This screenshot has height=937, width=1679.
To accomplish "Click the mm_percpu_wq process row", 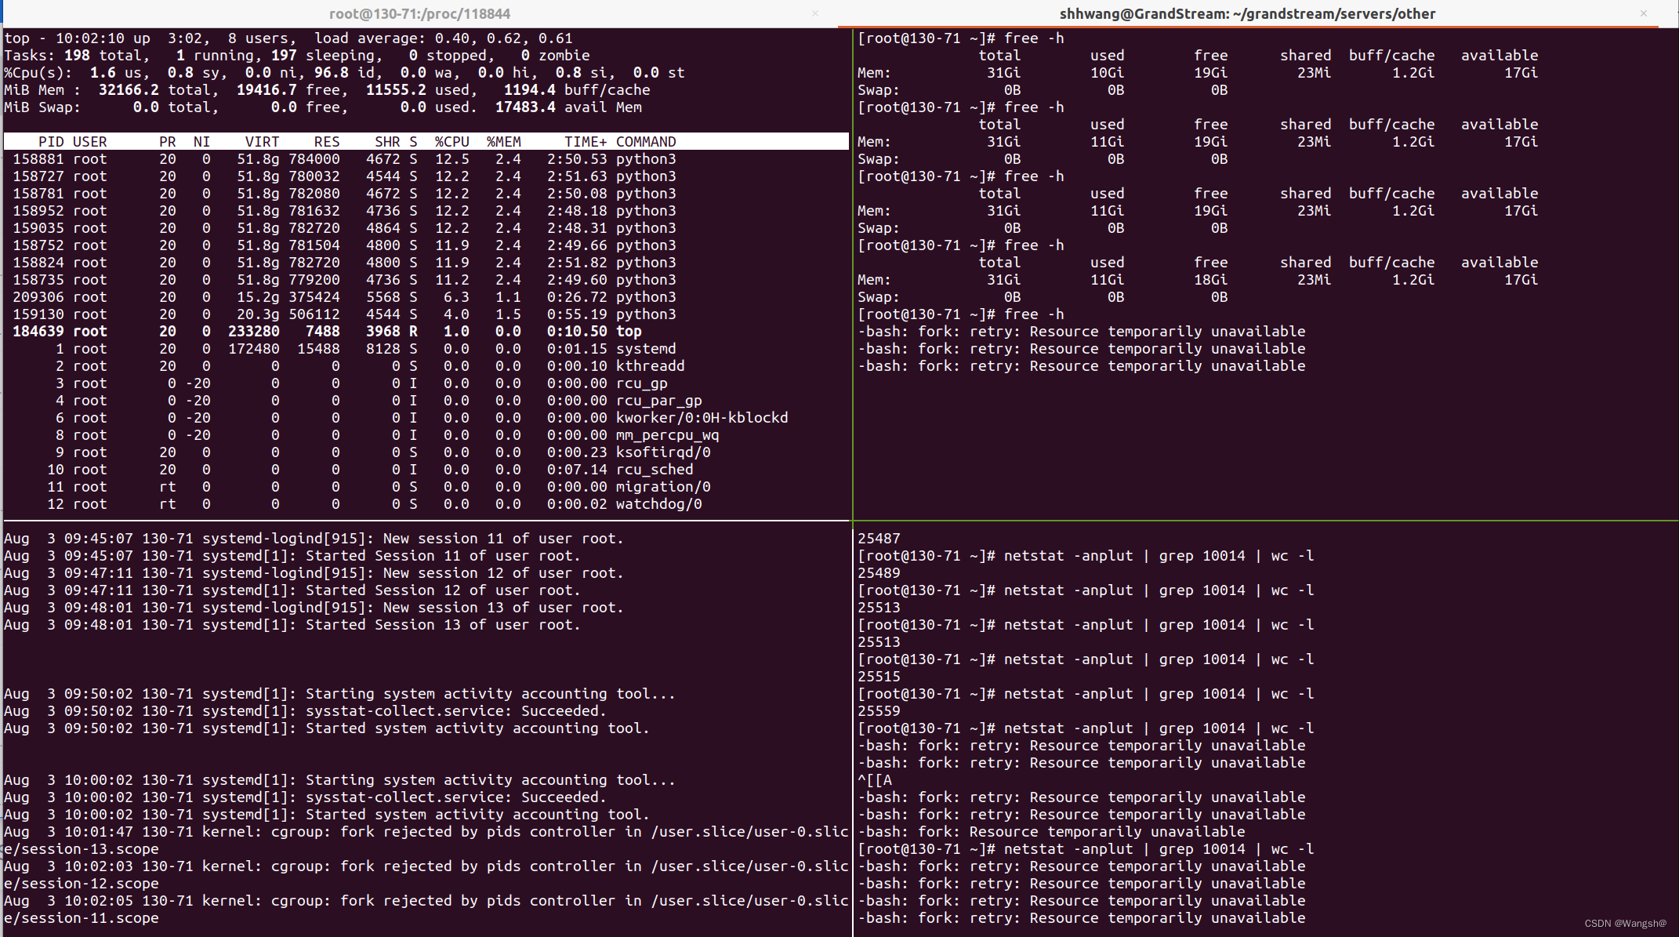I will [x=426, y=435].
